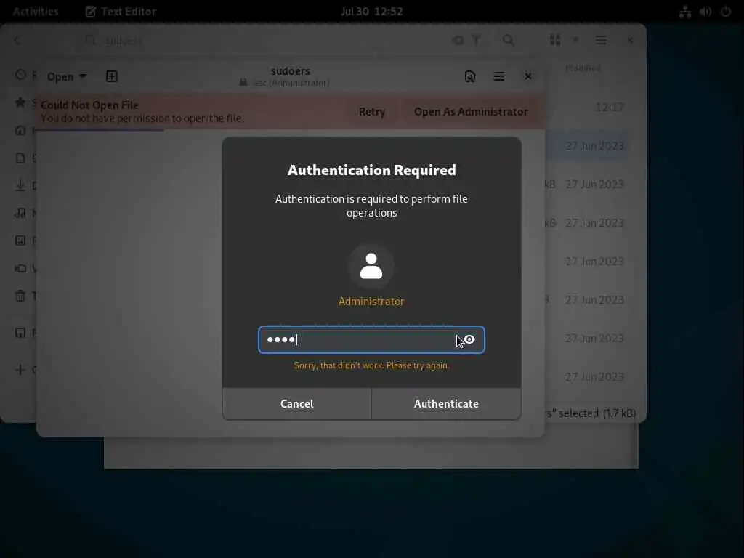Image resolution: width=744 pixels, height=558 pixels.
Task: Open Home folder in Files sidebar
Action: click(20, 130)
